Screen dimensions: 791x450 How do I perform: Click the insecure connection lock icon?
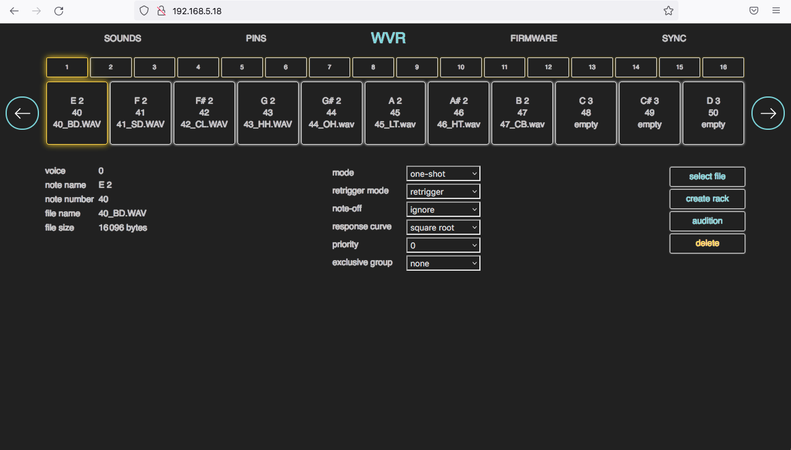click(x=161, y=11)
